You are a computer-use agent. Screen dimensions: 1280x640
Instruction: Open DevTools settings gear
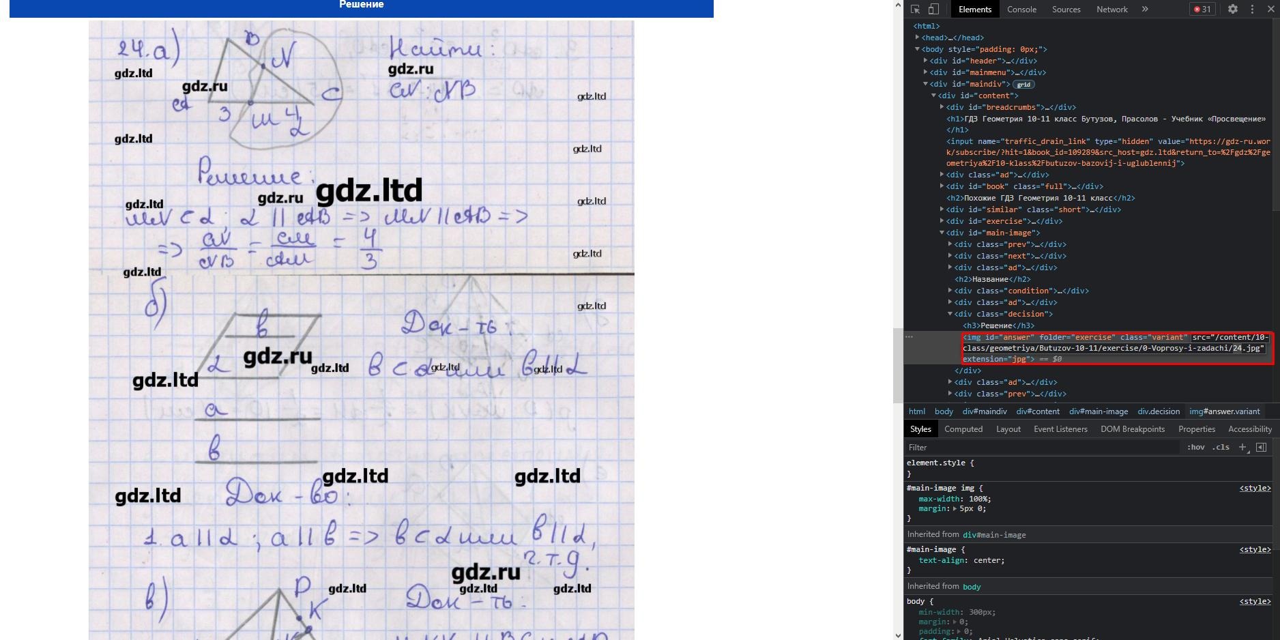click(1233, 10)
